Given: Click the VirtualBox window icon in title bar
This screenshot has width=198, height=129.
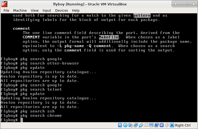Looking at the screenshot, I should [x=4, y=4].
